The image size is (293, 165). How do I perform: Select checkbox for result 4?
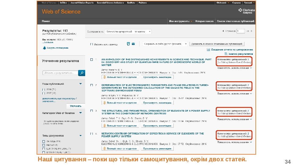tap(92, 134)
